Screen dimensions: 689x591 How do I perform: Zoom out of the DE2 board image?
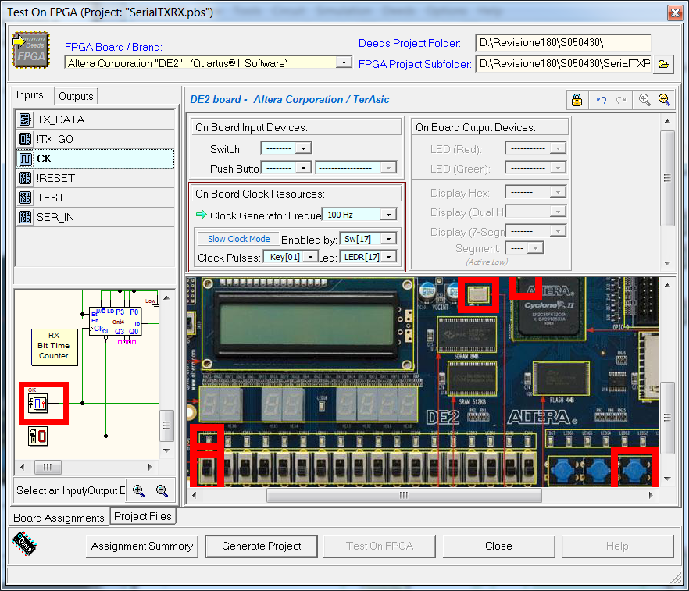coord(664,100)
